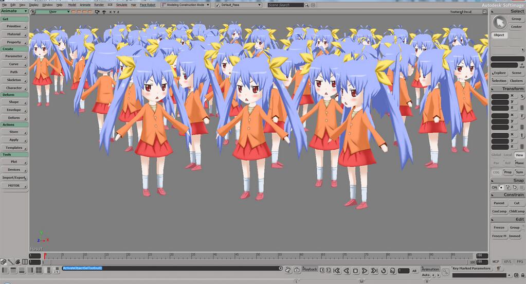This screenshot has width=526, height=284.
Task: Enable Sym symmetry mode
Action: click(x=519, y=172)
